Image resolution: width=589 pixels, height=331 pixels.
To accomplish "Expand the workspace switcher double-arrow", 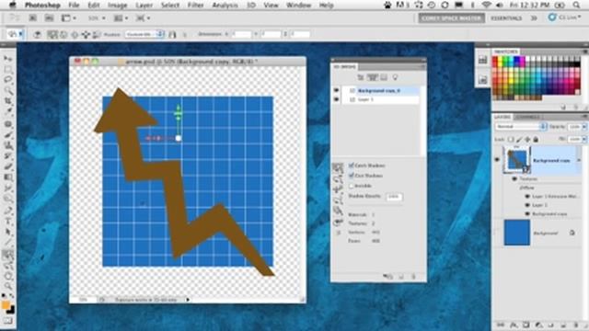I will coord(534,18).
